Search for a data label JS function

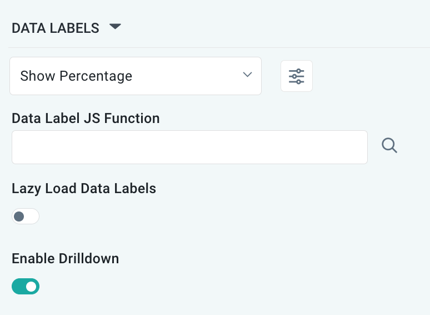(x=389, y=146)
